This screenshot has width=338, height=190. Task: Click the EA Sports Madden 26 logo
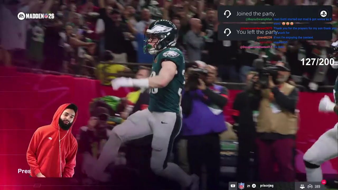tap(36, 16)
